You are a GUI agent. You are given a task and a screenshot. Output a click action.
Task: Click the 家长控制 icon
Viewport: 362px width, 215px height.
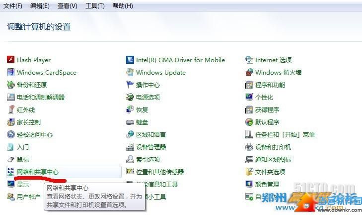click(10, 122)
